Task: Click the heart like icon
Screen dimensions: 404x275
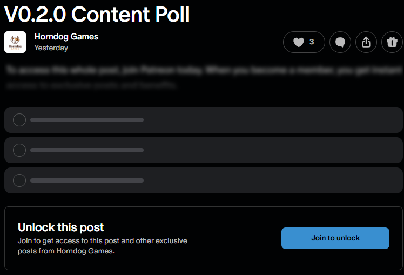Action: click(298, 42)
